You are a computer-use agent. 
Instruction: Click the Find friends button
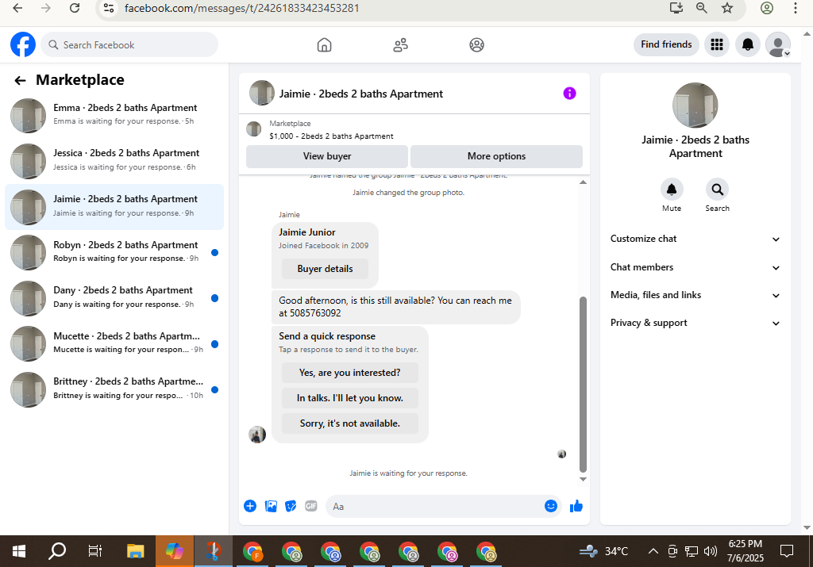(666, 44)
